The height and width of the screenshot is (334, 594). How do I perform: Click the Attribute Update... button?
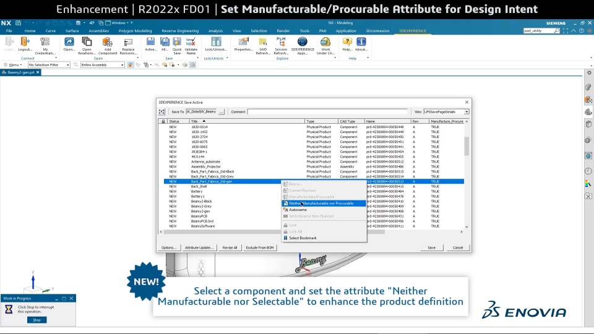pyautogui.click(x=199, y=247)
